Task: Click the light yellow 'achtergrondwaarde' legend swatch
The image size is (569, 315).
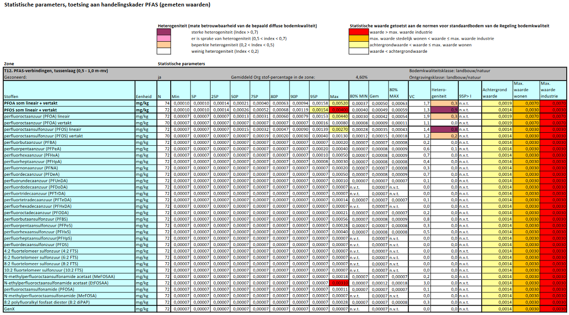Action: (x=358, y=45)
